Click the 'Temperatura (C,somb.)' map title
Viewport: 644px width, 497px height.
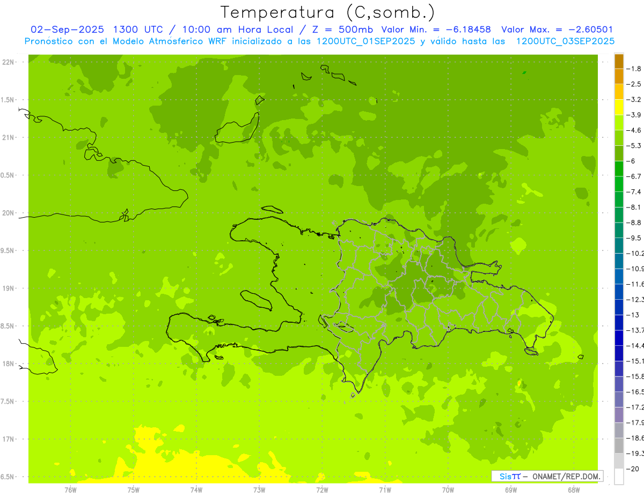(328, 12)
